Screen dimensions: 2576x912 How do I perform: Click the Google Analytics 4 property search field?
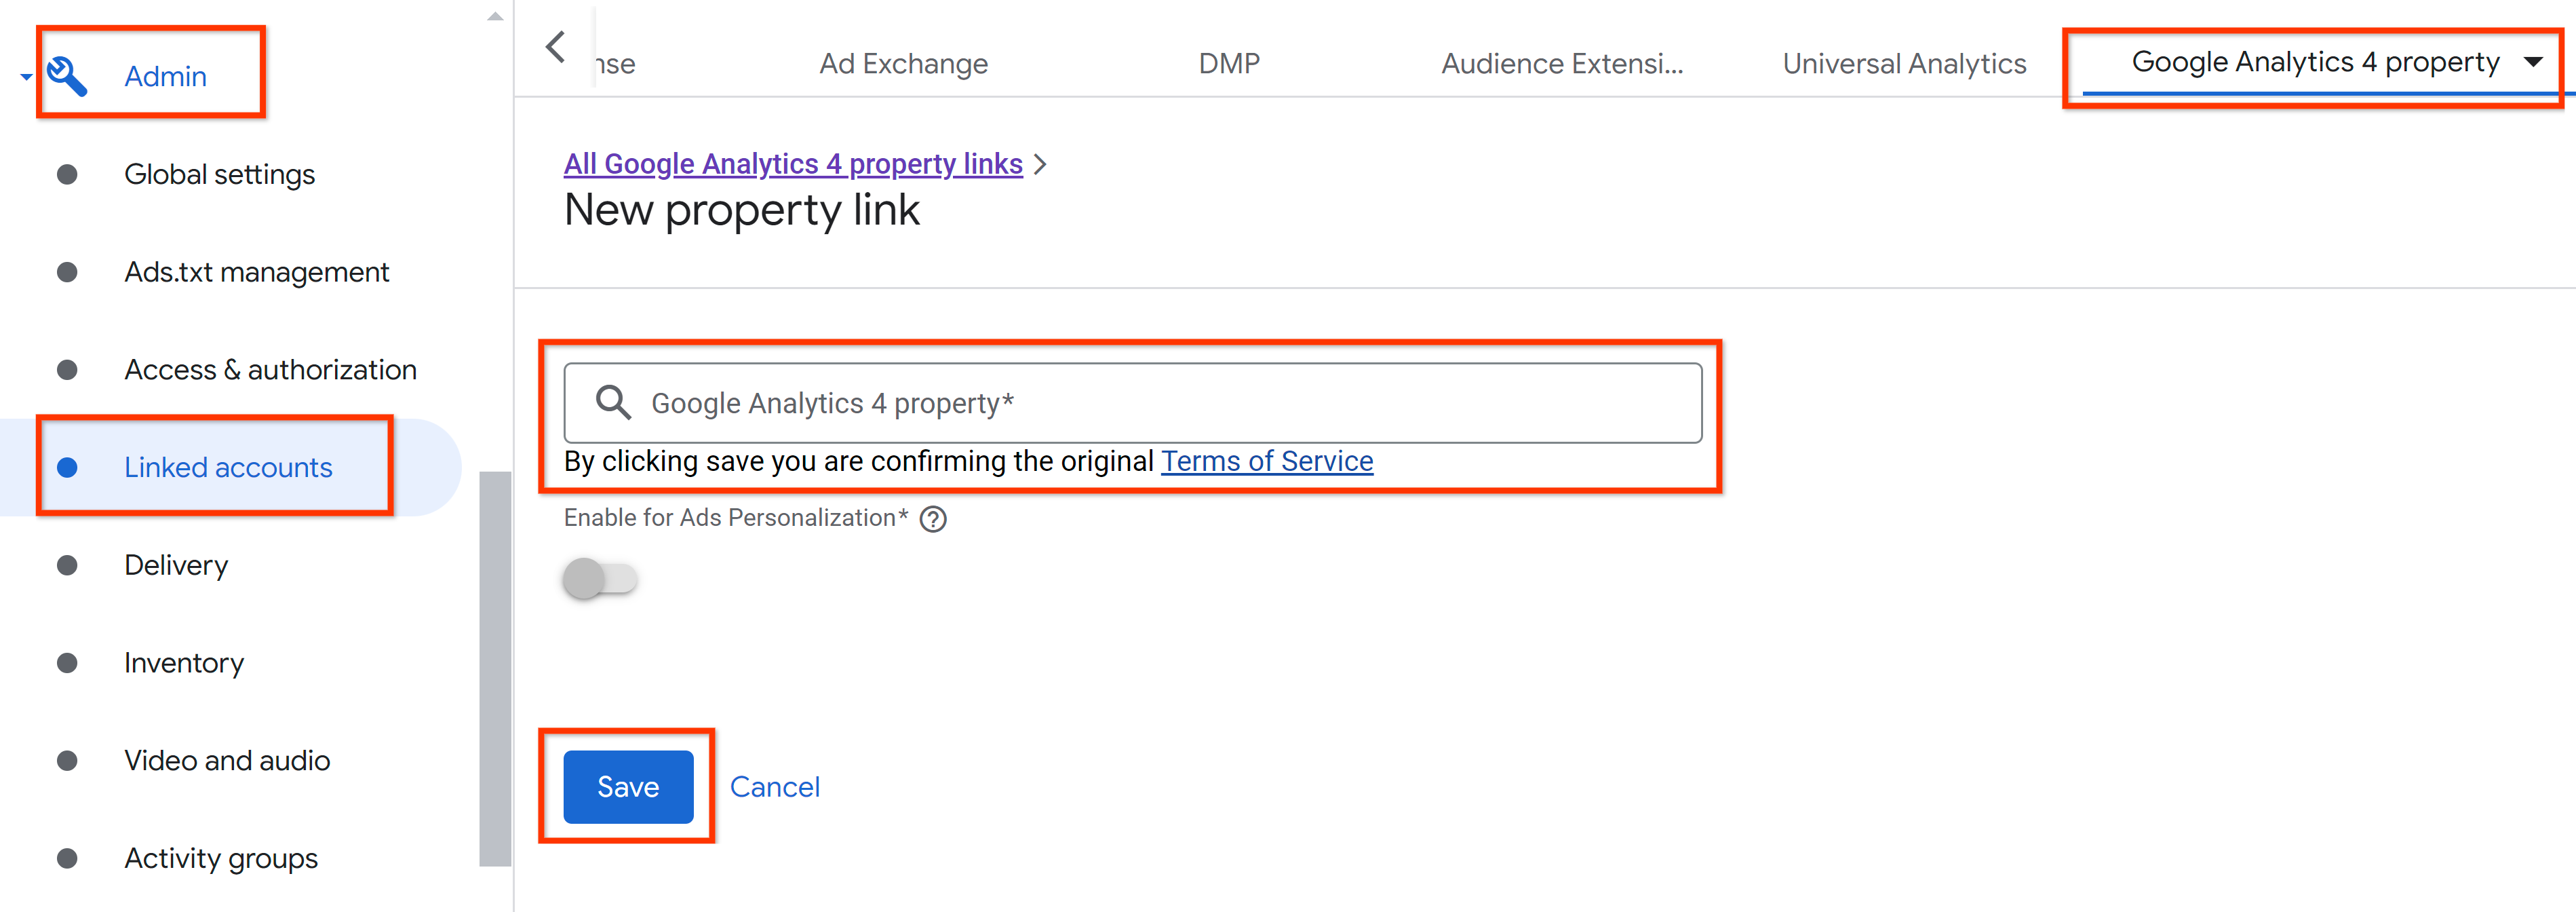pyautogui.click(x=1133, y=402)
